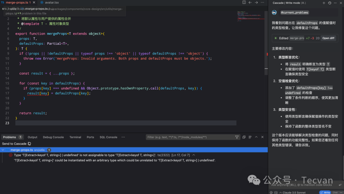The height and width of the screenshot is (194, 344).
Task: Click the Open diff button
Action: point(328,38)
